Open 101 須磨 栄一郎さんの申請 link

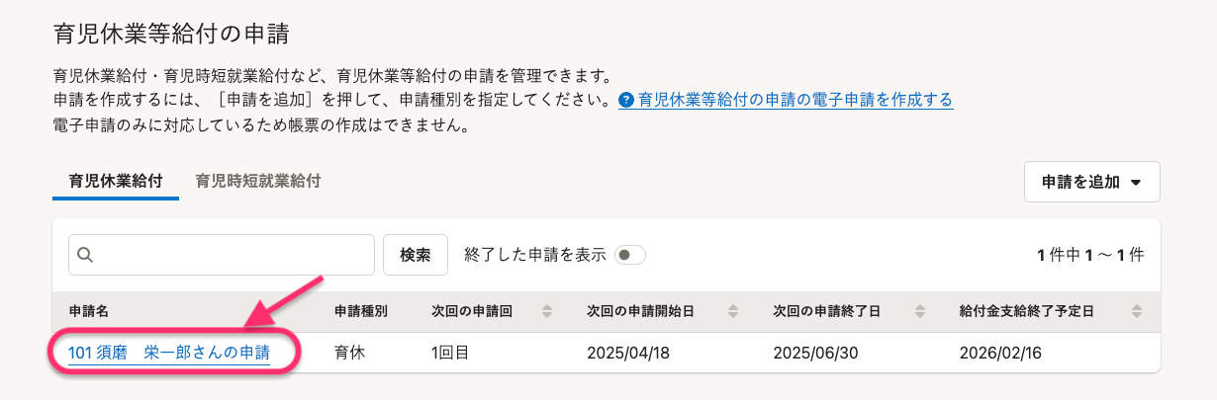(x=169, y=353)
